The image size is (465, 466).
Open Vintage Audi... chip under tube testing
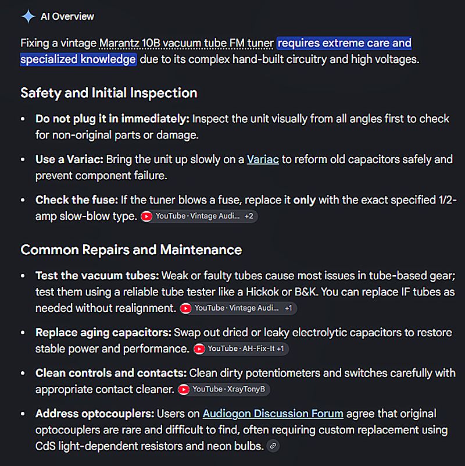tap(238, 308)
